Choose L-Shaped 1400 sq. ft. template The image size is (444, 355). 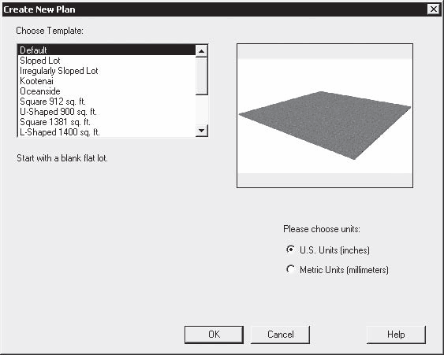pos(106,132)
